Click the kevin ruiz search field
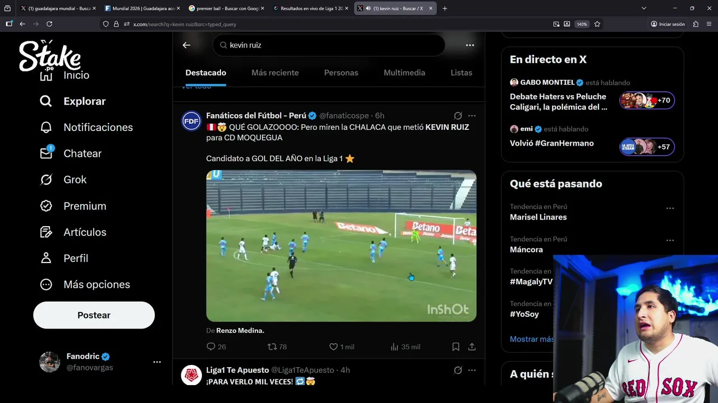 329,45
